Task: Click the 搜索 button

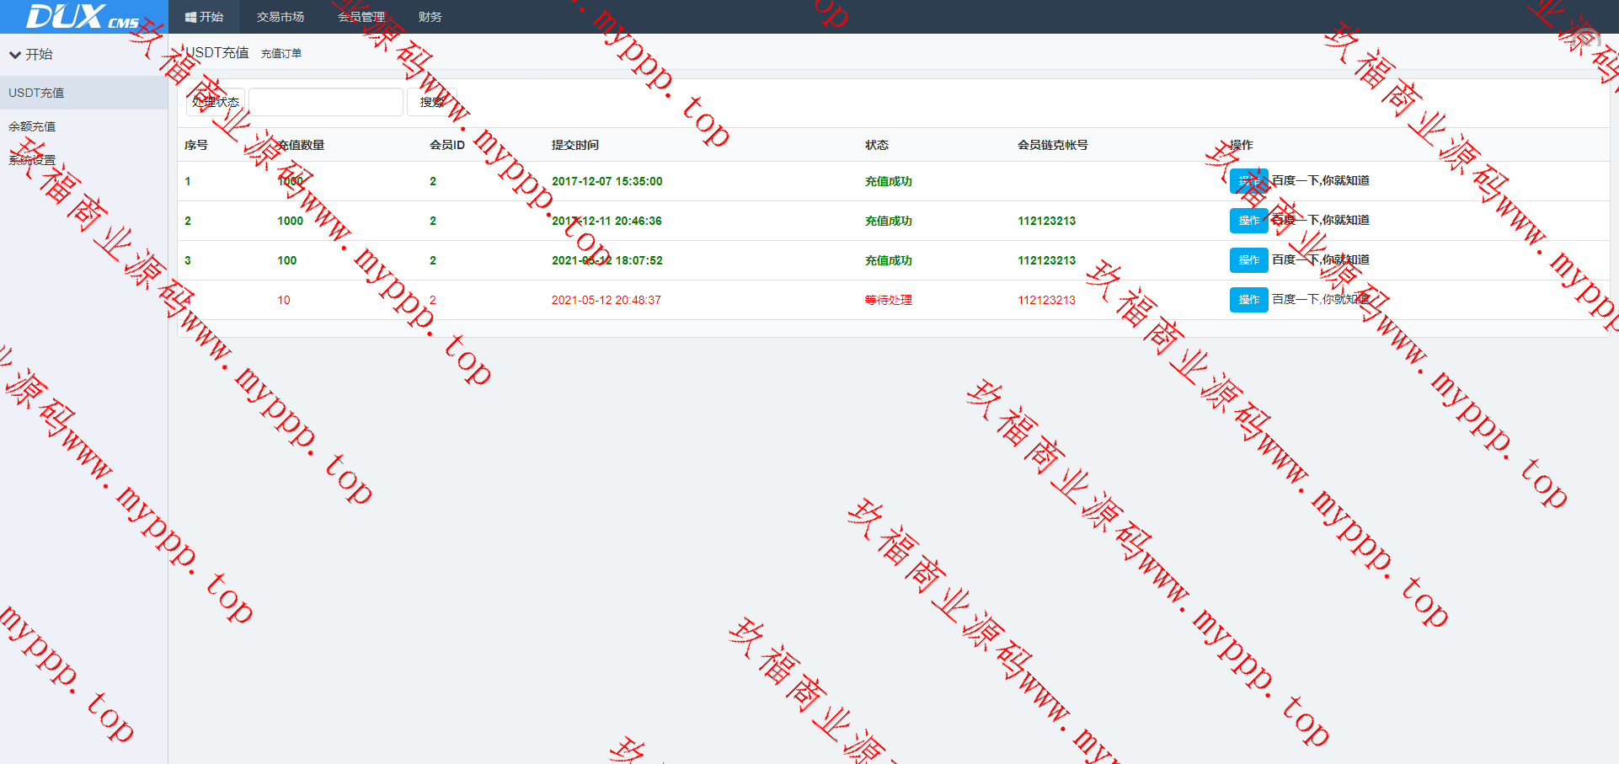Action: pyautogui.click(x=431, y=102)
